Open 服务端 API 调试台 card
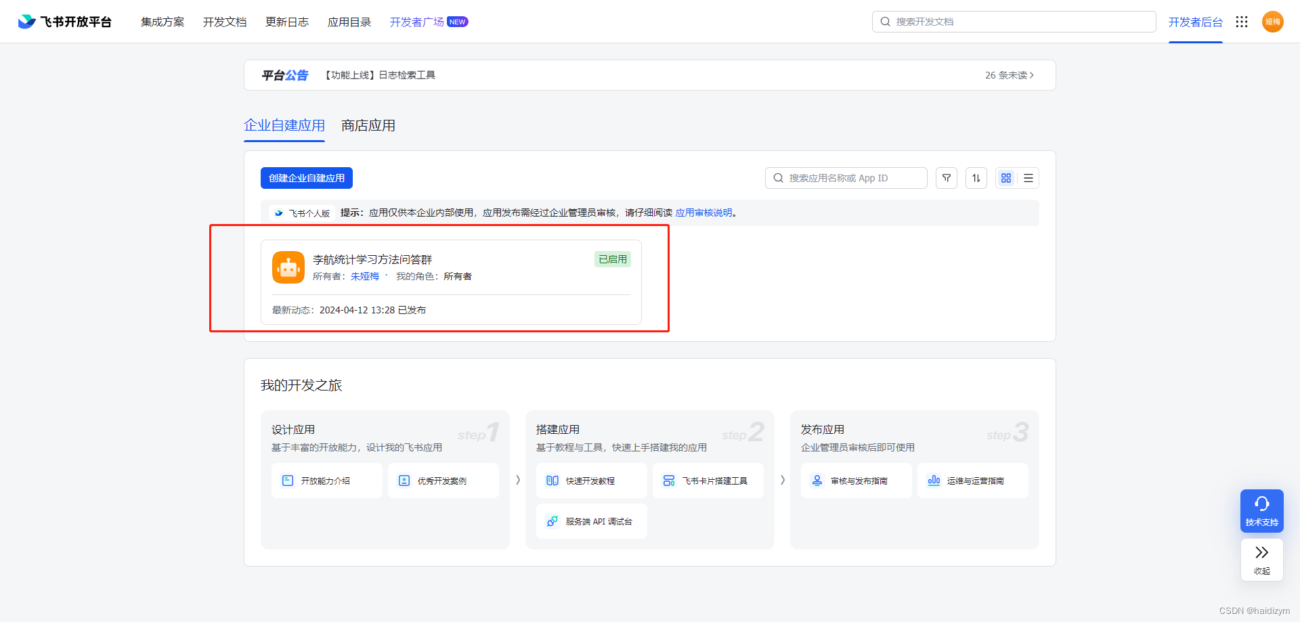 click(x=592, y=521)
